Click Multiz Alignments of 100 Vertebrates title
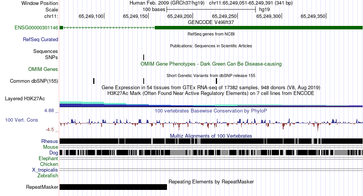The width and height of the screenshot is (363, 196). (211, 136)
